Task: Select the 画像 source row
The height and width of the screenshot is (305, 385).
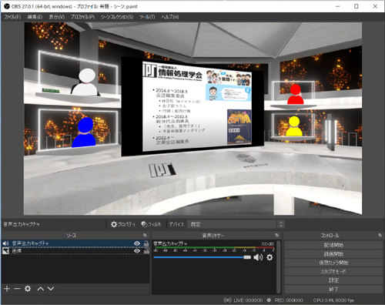Action: point(75,251)
